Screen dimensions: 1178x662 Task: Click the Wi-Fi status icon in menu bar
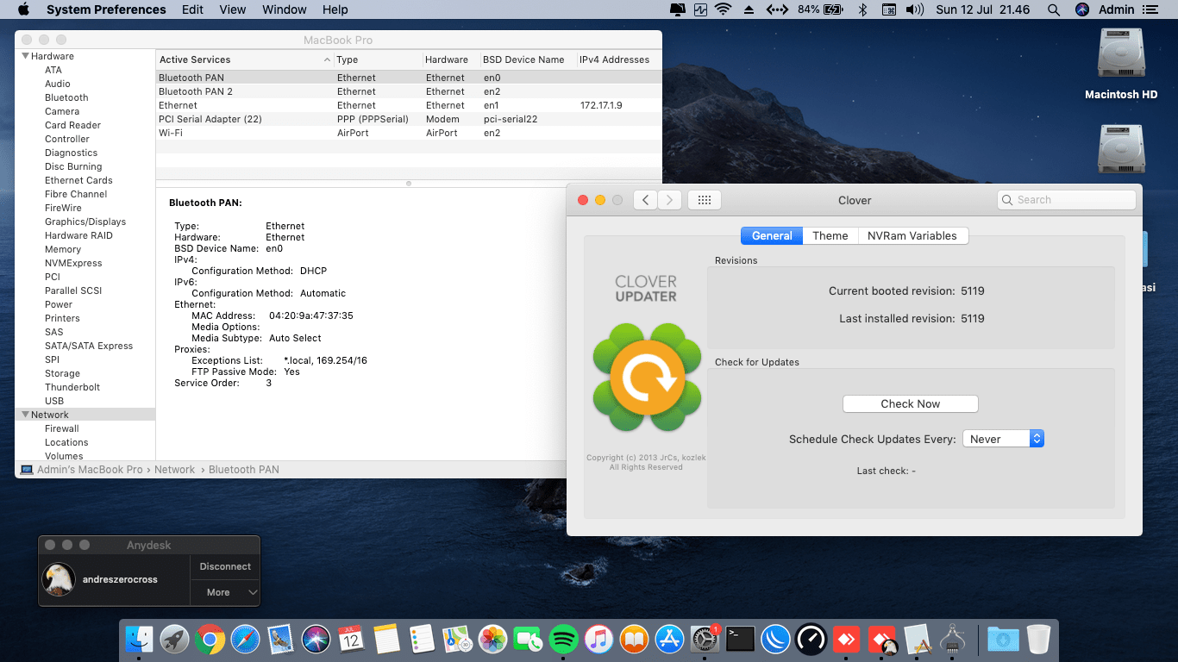pyautogui.click(x=723, y=9)
